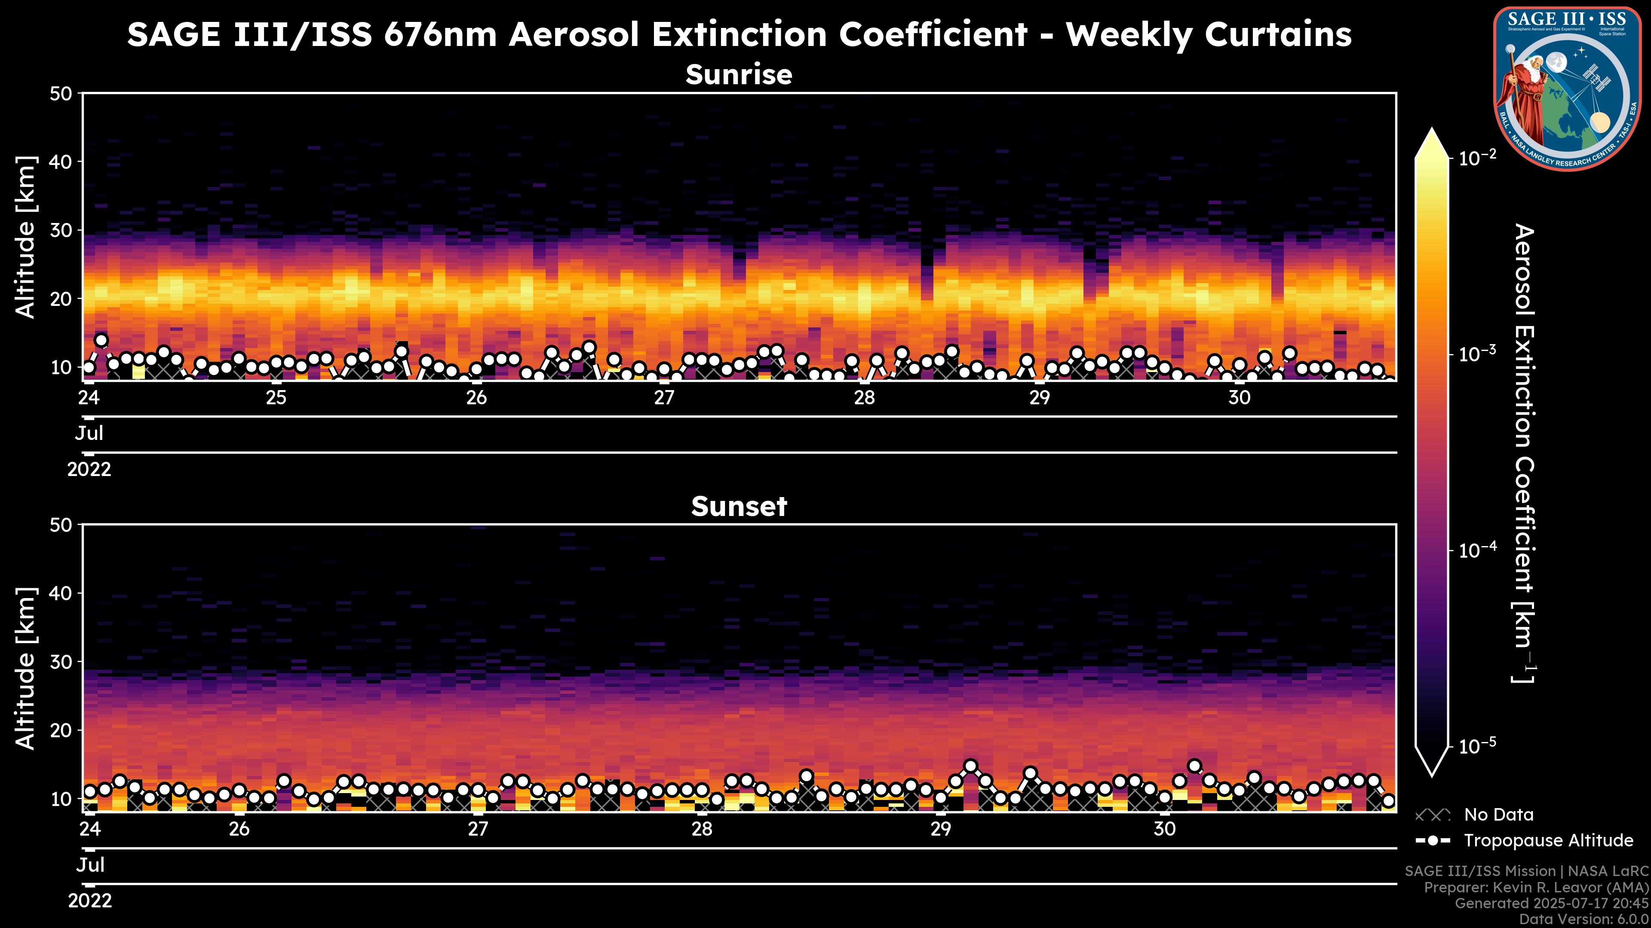
Task: Click the 10⁻³ colorbar tick label
Action: [1478, 354]
